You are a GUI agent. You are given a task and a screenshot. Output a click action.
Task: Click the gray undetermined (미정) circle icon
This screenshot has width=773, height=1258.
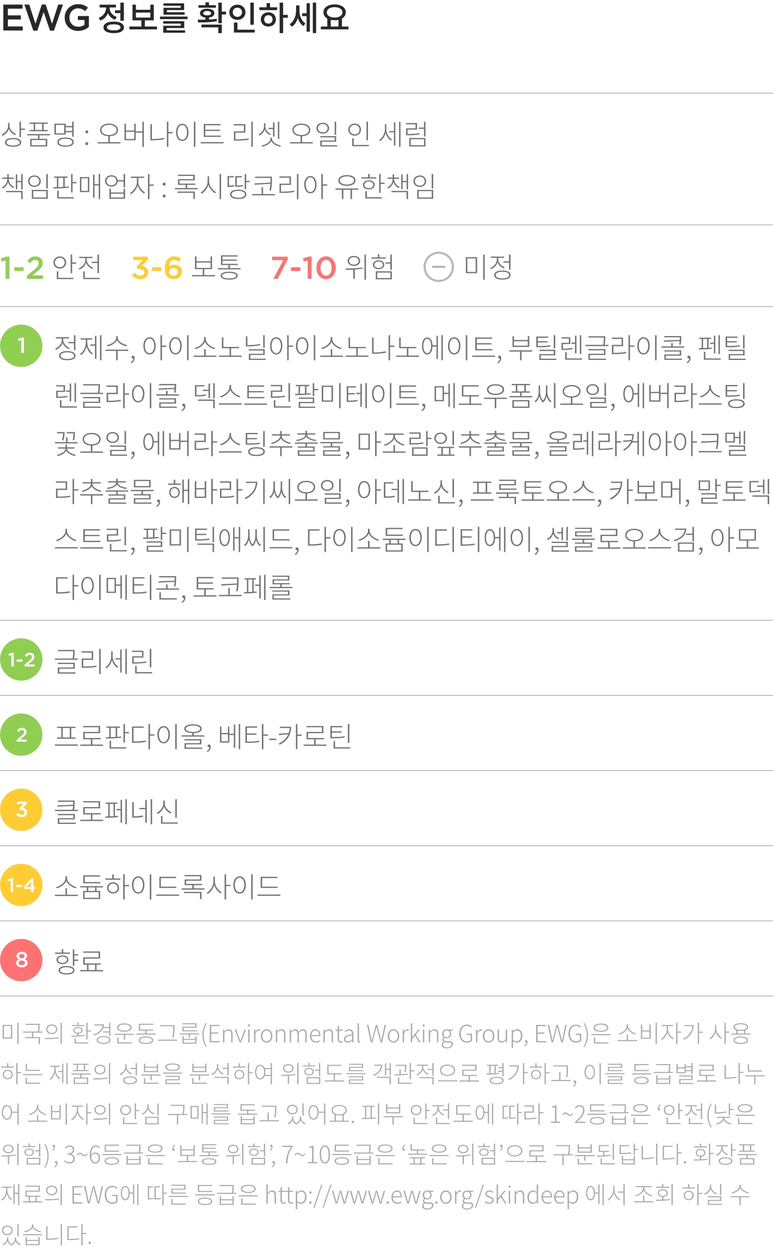(x=439, y=267)
